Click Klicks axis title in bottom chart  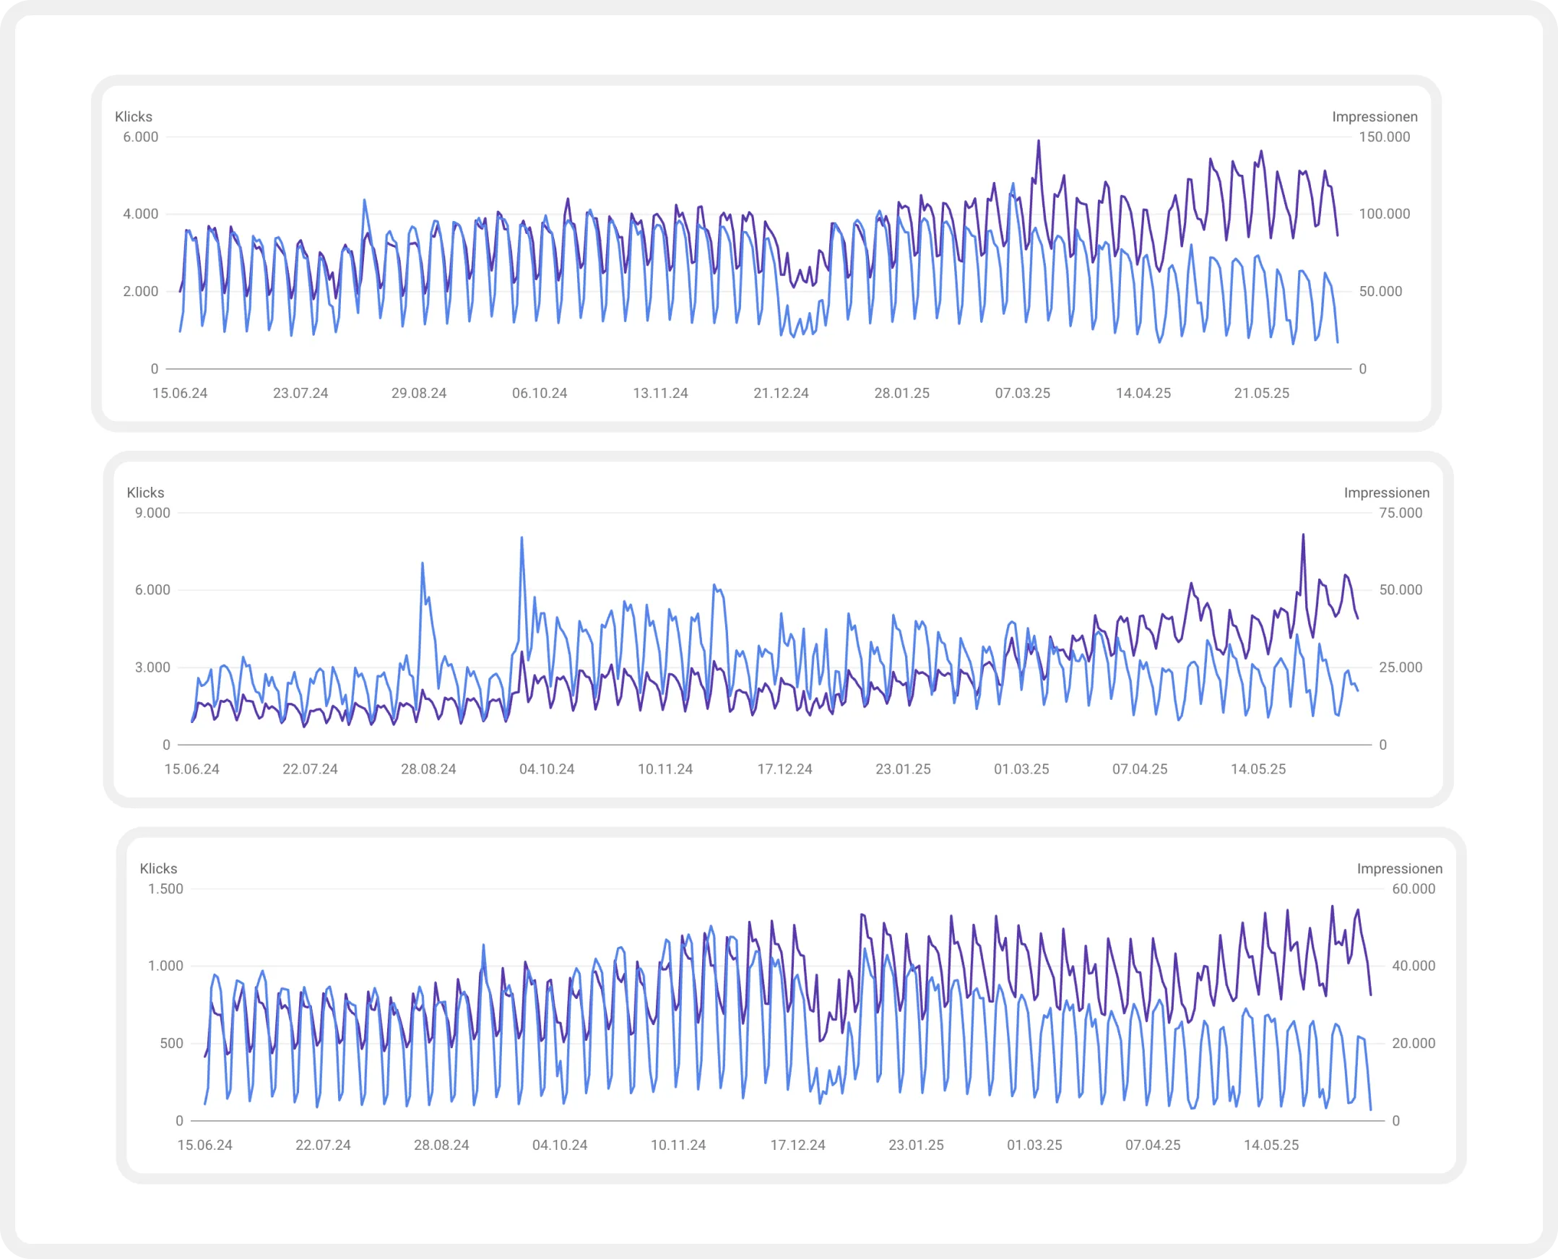pos(158,868)
